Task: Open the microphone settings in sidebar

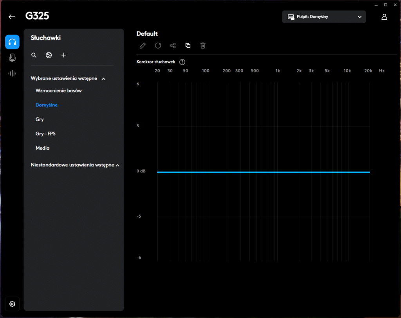Action: [12, 58]
